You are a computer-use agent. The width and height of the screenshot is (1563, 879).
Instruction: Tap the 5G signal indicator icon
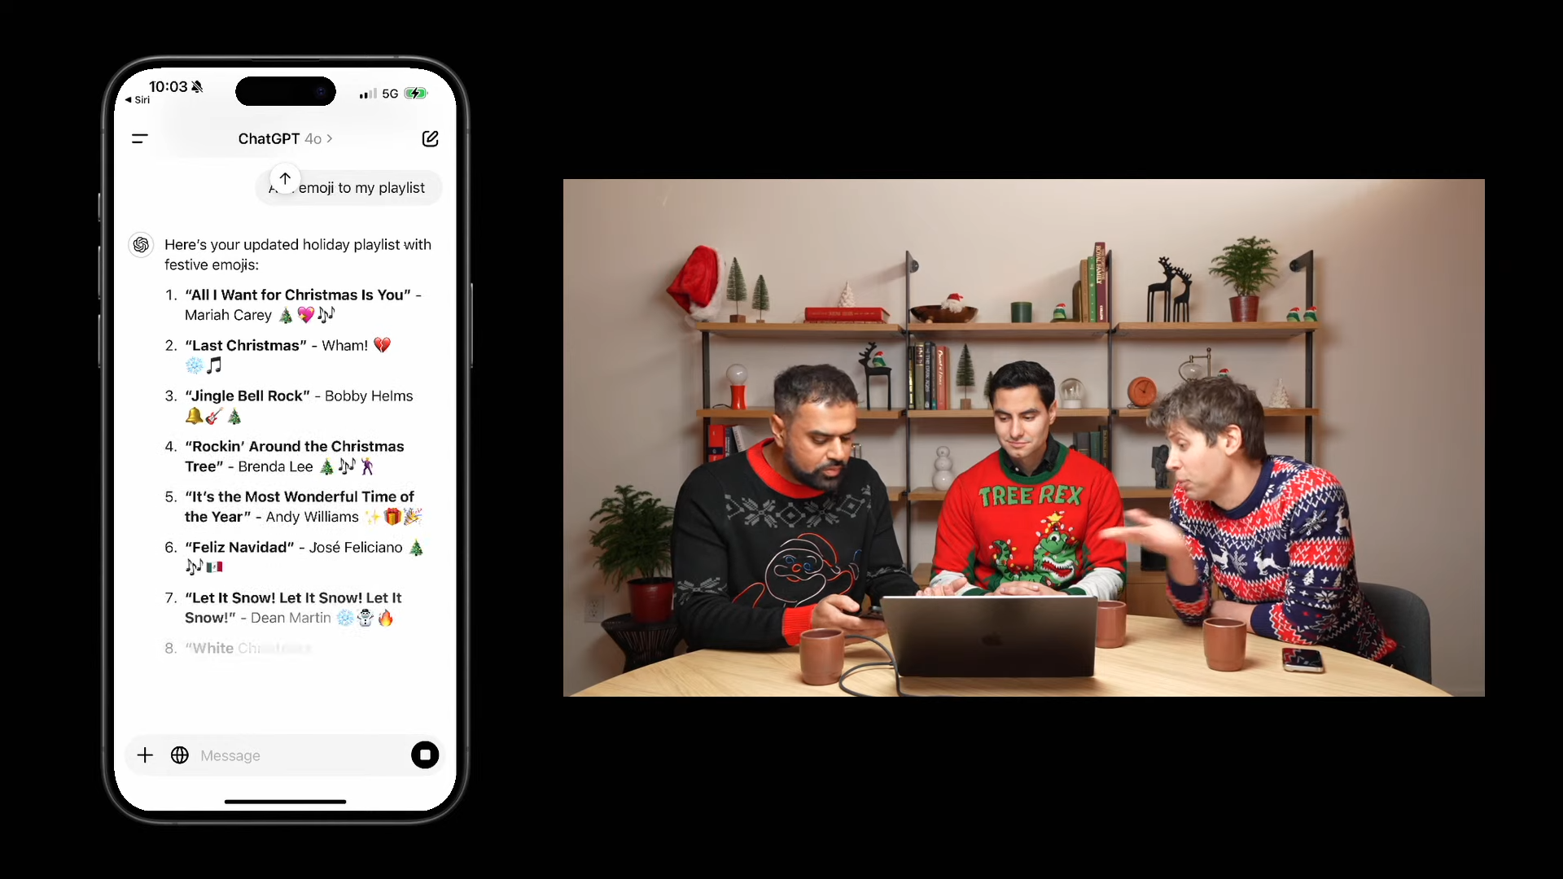pyautogui.click(x=391, y=94)
